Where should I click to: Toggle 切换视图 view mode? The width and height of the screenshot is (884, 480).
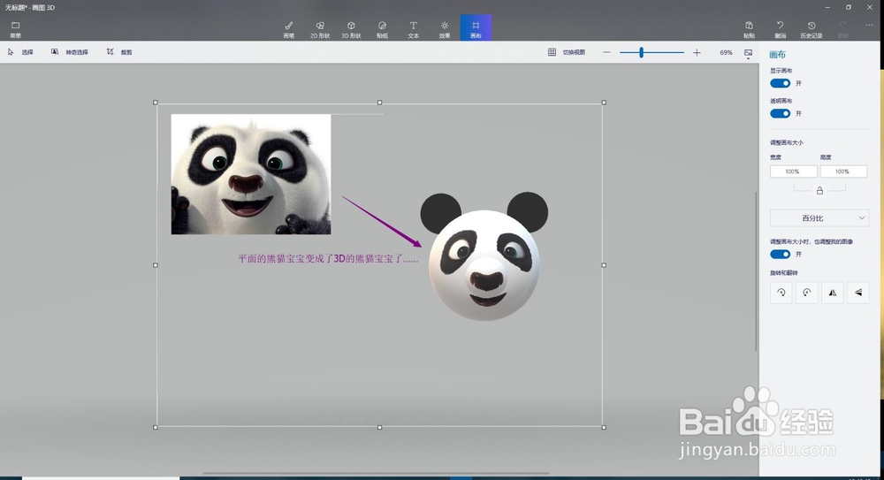(x=567, y=52)
